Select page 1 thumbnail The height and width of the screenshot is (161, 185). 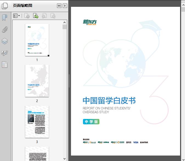click(37, 40)
